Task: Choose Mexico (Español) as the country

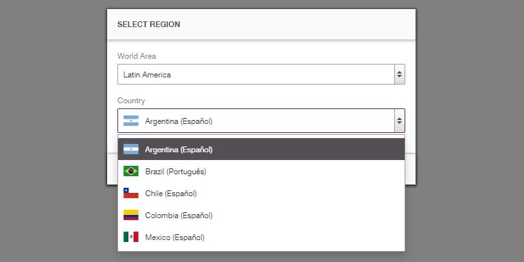Action: [x=261, y=237]
